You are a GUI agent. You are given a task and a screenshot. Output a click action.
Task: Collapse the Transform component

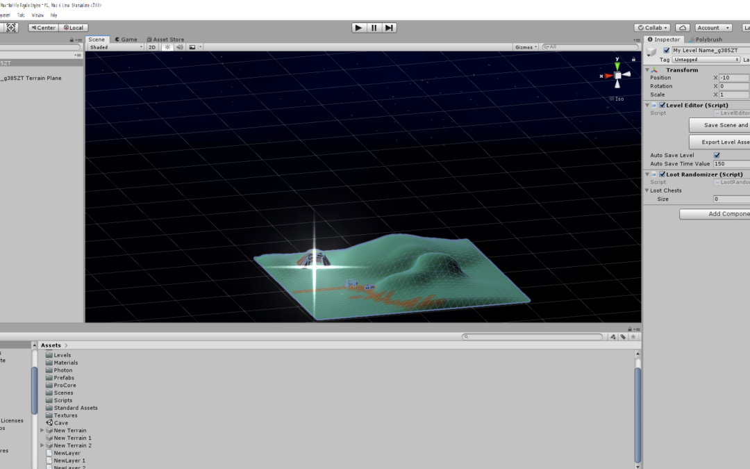(x=647, y=70)
